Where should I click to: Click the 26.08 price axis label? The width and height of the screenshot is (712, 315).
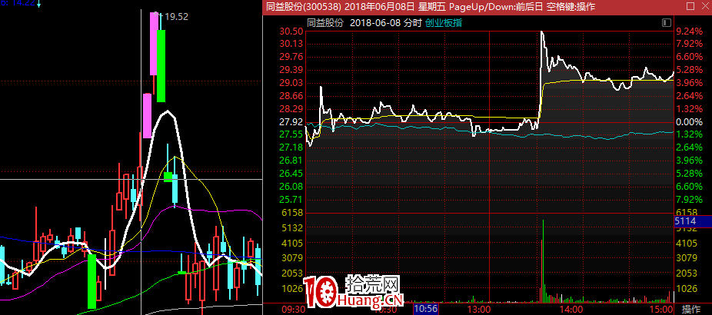(292, 187)
